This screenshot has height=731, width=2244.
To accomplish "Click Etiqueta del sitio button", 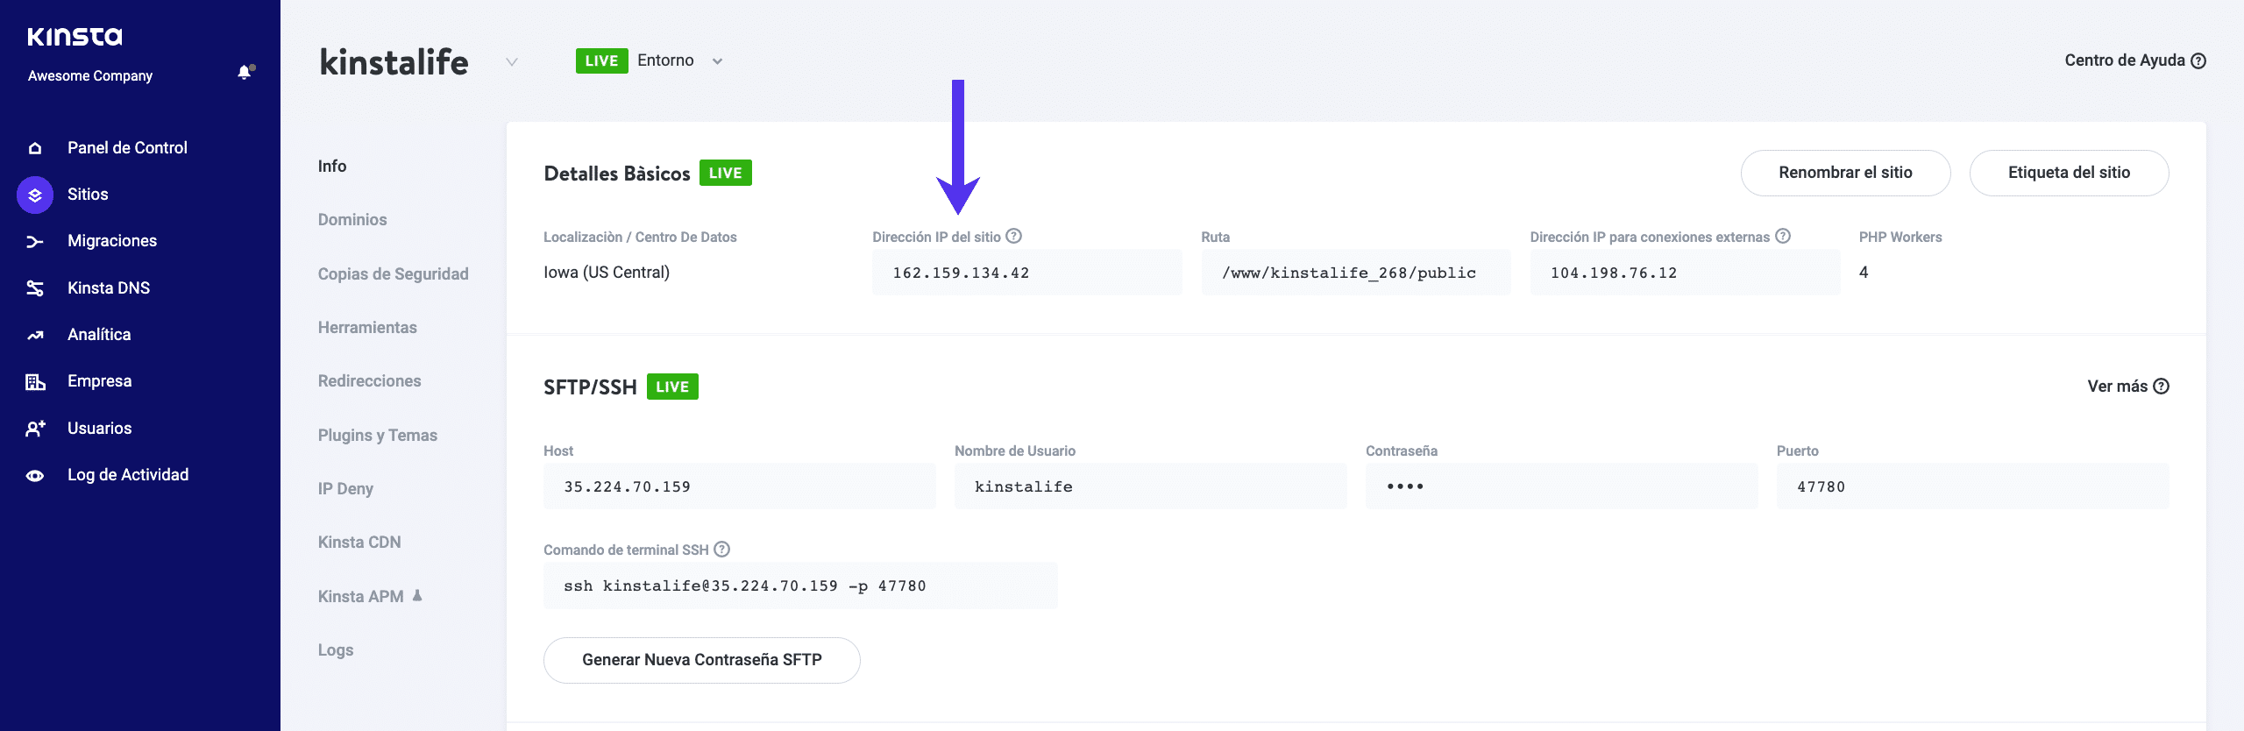I will click(x=2069, y=173).
